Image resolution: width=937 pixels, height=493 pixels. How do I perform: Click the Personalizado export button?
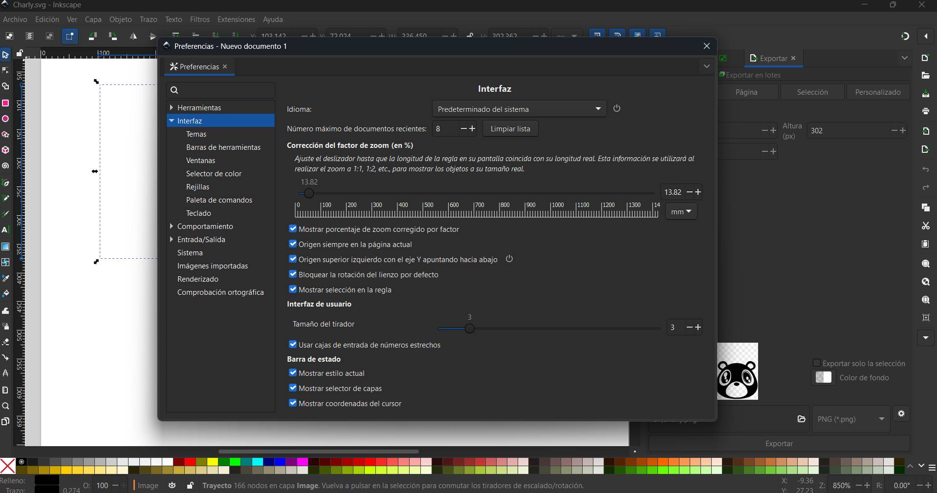(878, 92)
